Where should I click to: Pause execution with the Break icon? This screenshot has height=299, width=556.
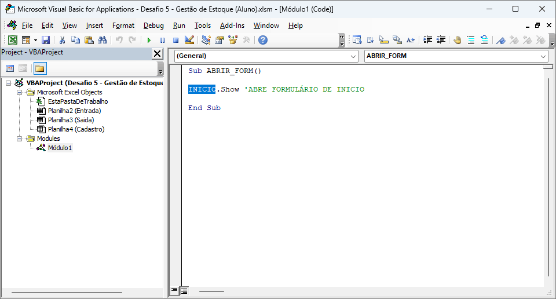coord(162,40)
